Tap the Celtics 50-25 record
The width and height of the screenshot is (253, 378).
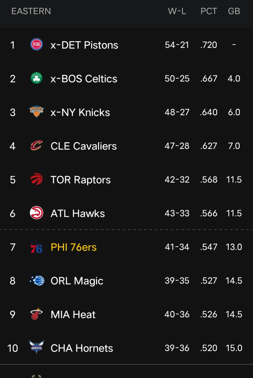177,79
